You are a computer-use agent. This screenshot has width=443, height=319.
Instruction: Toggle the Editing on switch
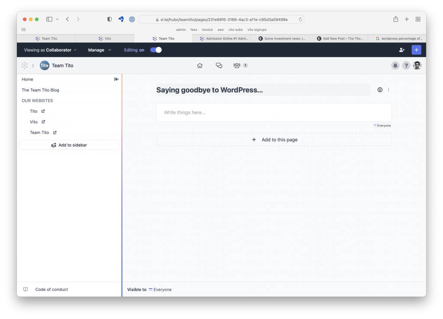pos(156,50)
